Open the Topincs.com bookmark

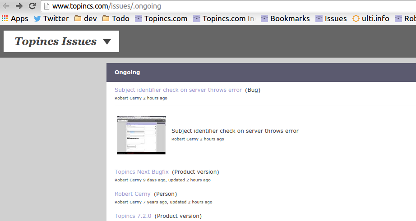click(161, 18)
